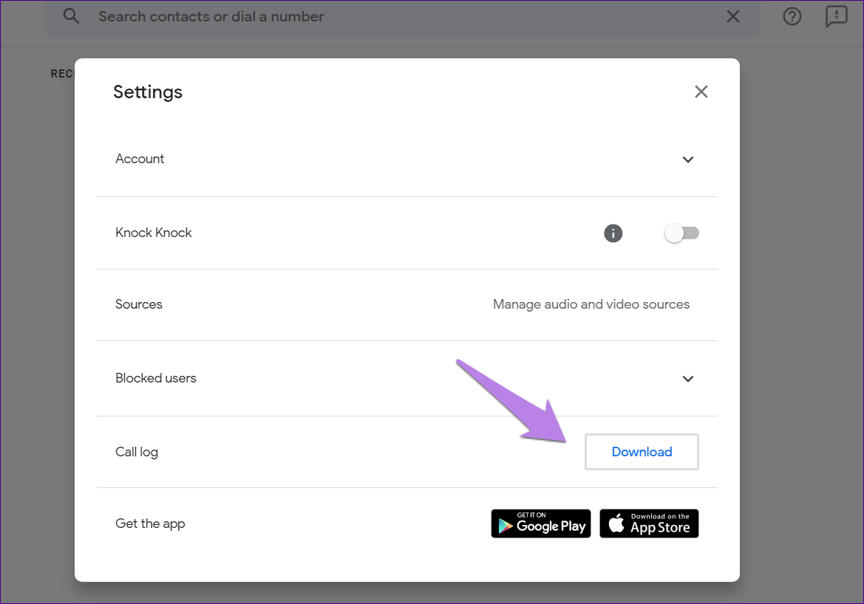Clear the search field with X icon
This screenshot has height=604, width=864.
pos(732,16)
